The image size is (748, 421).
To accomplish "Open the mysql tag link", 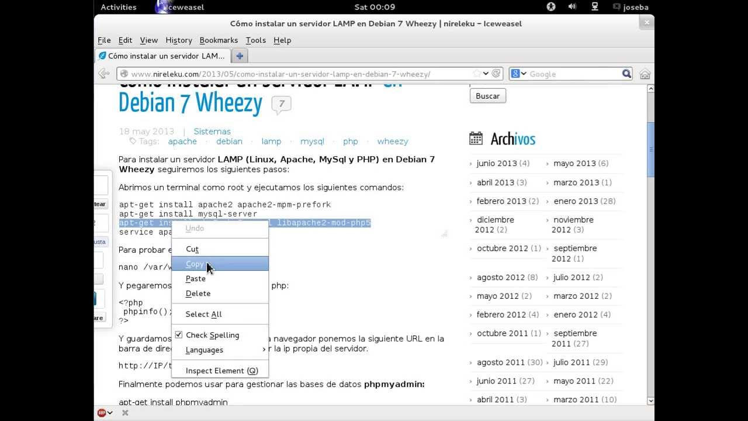I will (x=312, y=142).
